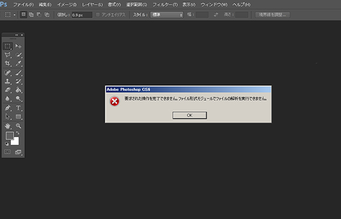Select the Path Selection tool
The width and height of the screenshot is (341, 219).
point(7,117)
